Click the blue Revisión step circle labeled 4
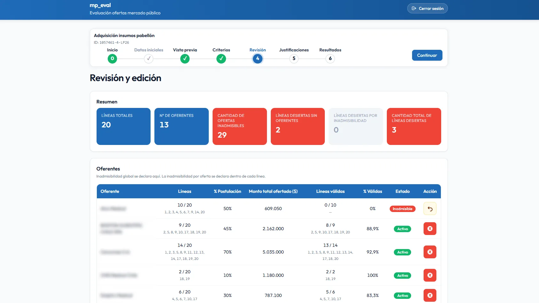539x303 pixels. tap(257, 58)
